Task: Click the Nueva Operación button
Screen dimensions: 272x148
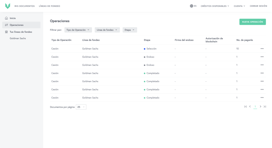Action: point(253,22)
